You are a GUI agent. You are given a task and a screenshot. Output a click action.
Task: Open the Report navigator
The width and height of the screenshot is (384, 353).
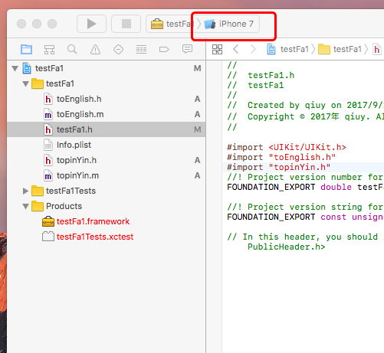pos(187,49)
